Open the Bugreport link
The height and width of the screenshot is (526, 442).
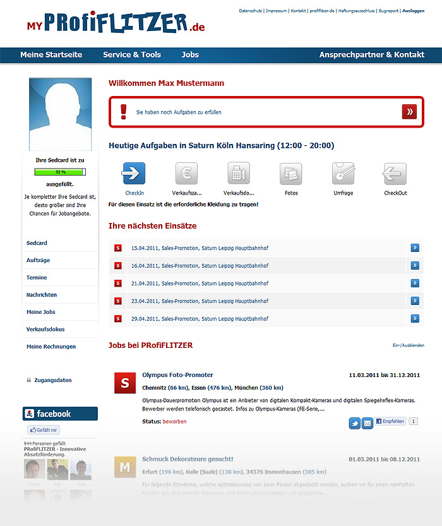coord(388,11)
